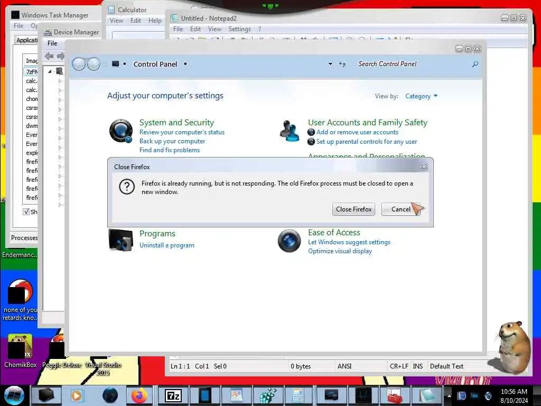The height and width of the screenshot is (406, 541).
Task: Click the Control Panel search magnifier icon
Action: pyautogui.click(x=475, y=64)
